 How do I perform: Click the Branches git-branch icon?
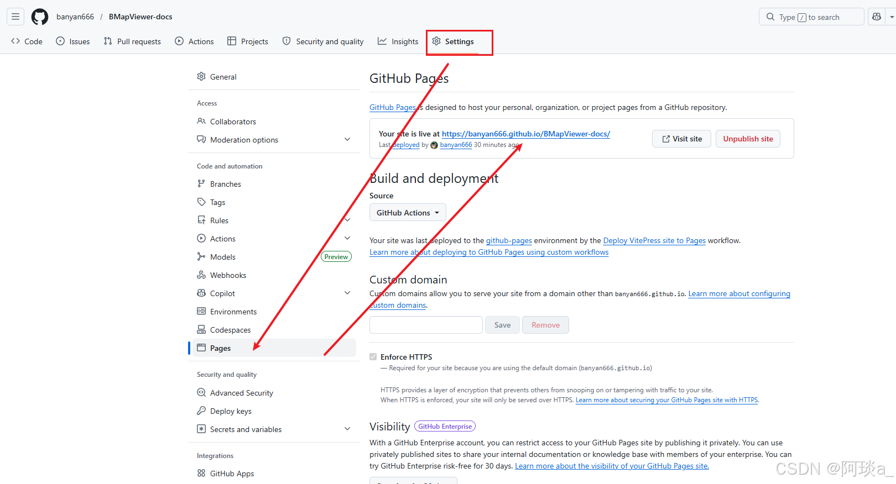(201, 183)
